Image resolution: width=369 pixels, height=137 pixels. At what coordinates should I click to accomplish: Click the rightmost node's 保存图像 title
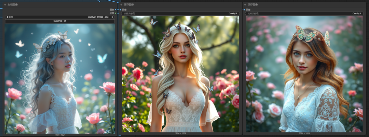coord(253,4)
